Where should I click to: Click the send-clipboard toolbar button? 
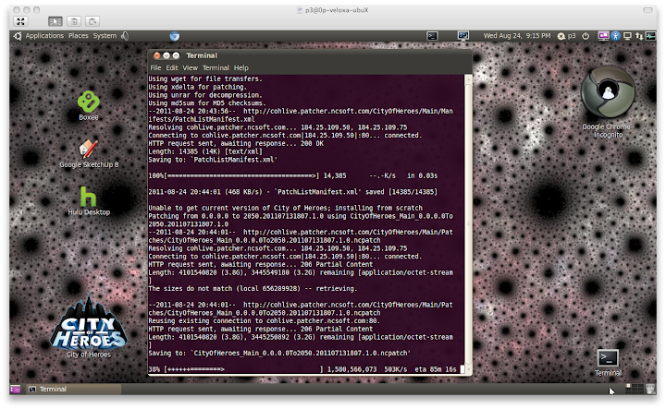tap(92, 21)
